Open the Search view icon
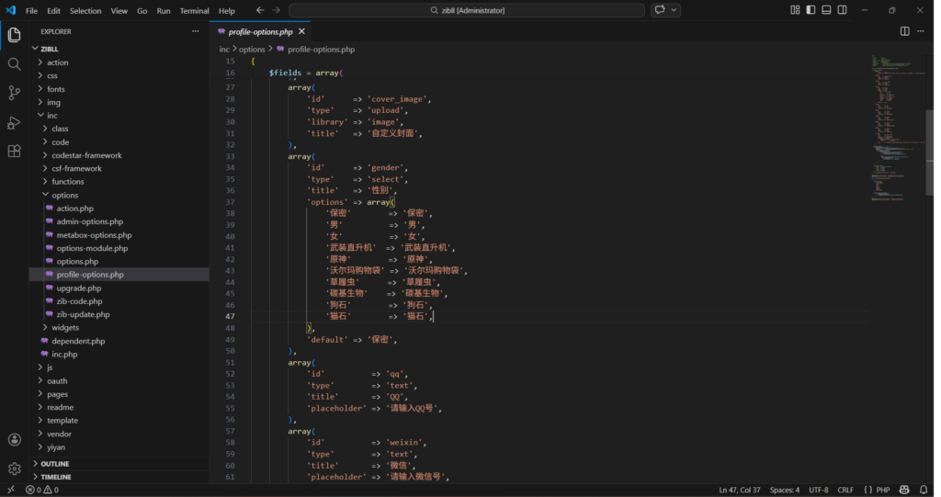 pyautogui.click(x=14, y=63)
